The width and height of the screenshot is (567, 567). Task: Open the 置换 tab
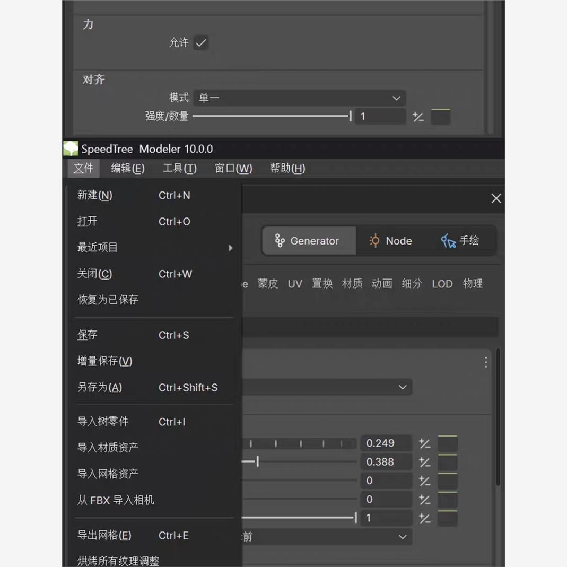pos(322,283)
